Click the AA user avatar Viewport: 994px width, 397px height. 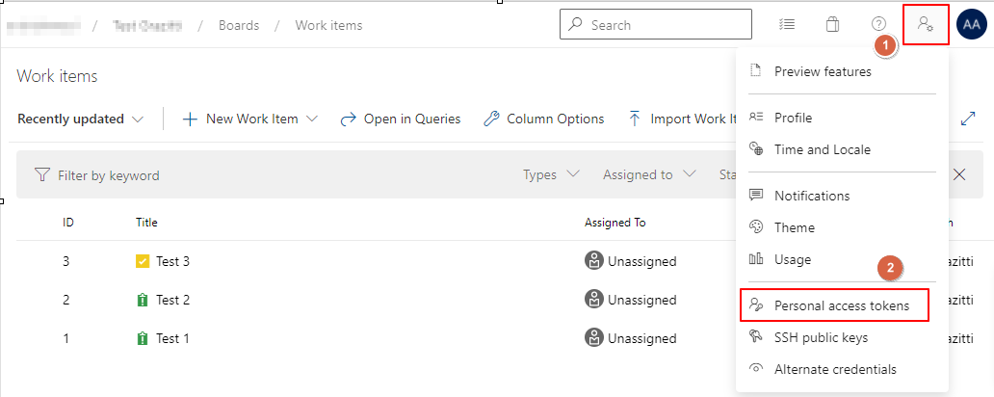coord(971,25)
